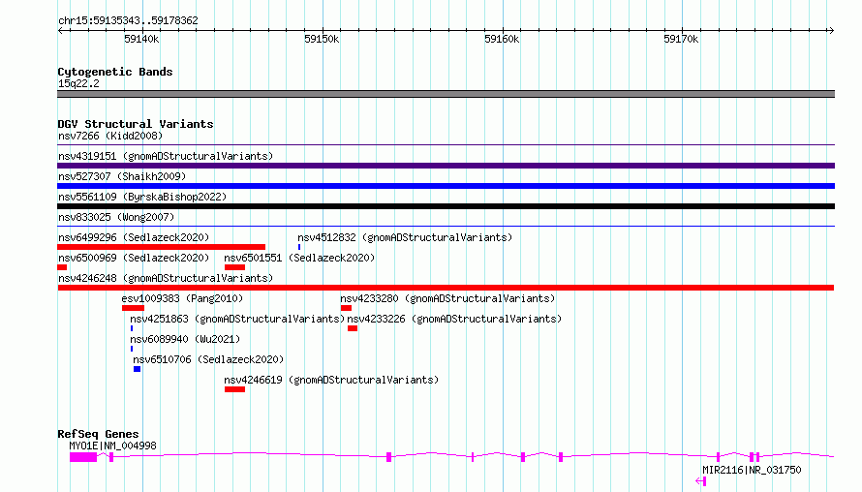Image resolution: width=862 pixels, height=492 pixels.
Task: Open nsv4246248 gnomAD variant label
Action: tap(166, 278)
